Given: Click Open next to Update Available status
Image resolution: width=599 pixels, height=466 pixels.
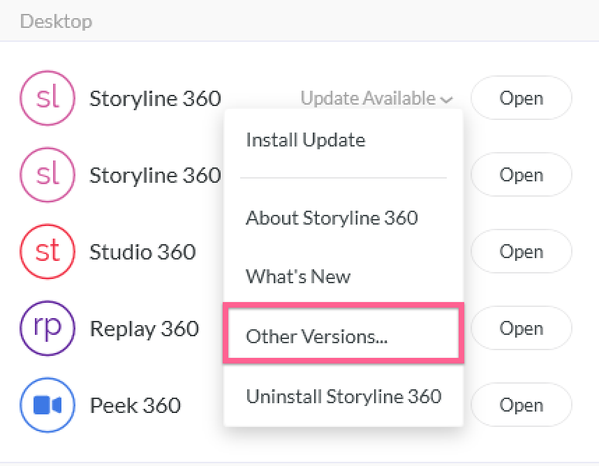Looking at the screenshot, I should tap(521, 98).
